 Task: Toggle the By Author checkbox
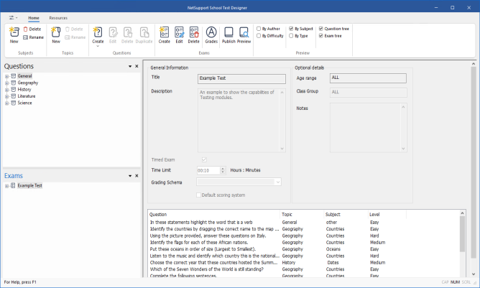(x=259, y=29)
